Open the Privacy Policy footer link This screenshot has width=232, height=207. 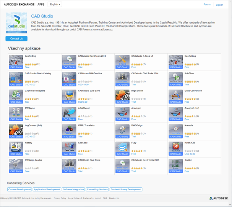(x=60, y=198)
